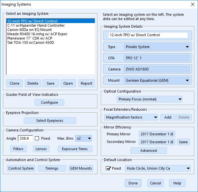The height and width of the screenshot is (192, 198).
Task: Open the Type Private System dropdown
Action: [157, 47]
